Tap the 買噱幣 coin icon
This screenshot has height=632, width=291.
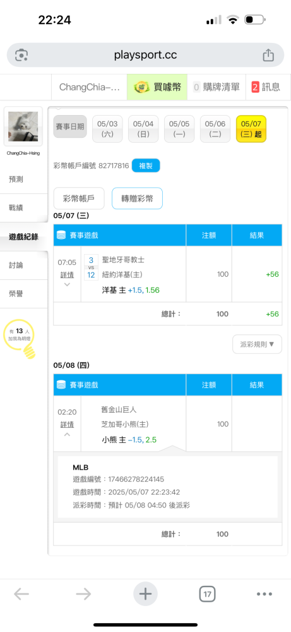coord(141,87)
